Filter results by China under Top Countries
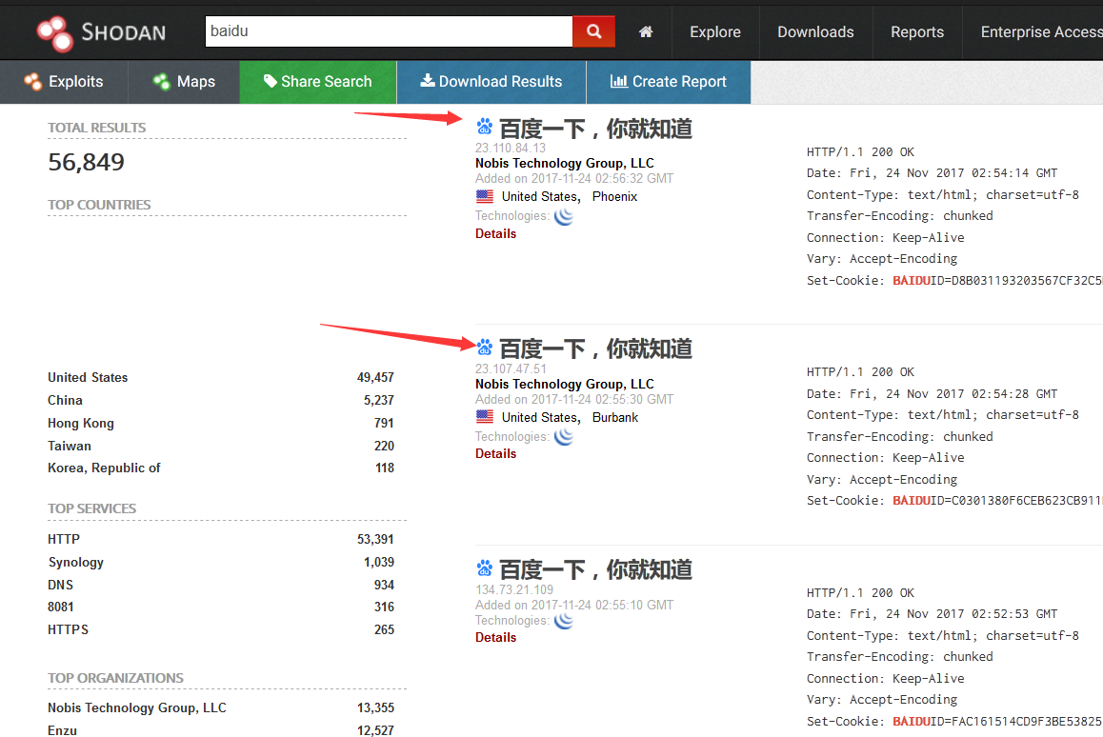Viewport: 1103px width, 737px height. [65, 400]
